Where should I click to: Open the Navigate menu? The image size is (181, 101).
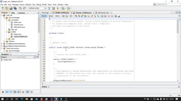[15, 4]
